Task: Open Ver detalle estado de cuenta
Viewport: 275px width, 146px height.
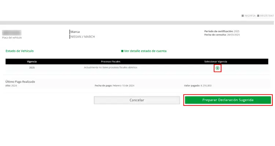Action: (145, 51)
